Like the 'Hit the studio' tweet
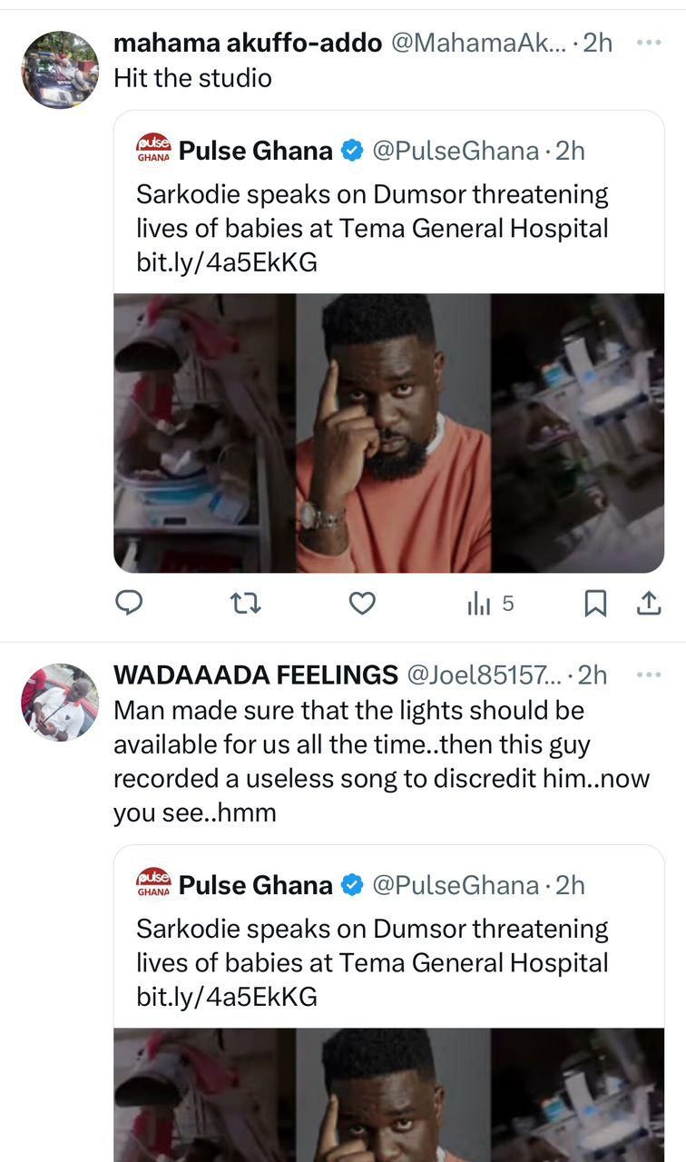This screenshot has height=1162, width=686. 362,603
